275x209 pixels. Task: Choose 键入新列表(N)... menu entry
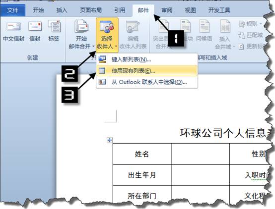147,59
